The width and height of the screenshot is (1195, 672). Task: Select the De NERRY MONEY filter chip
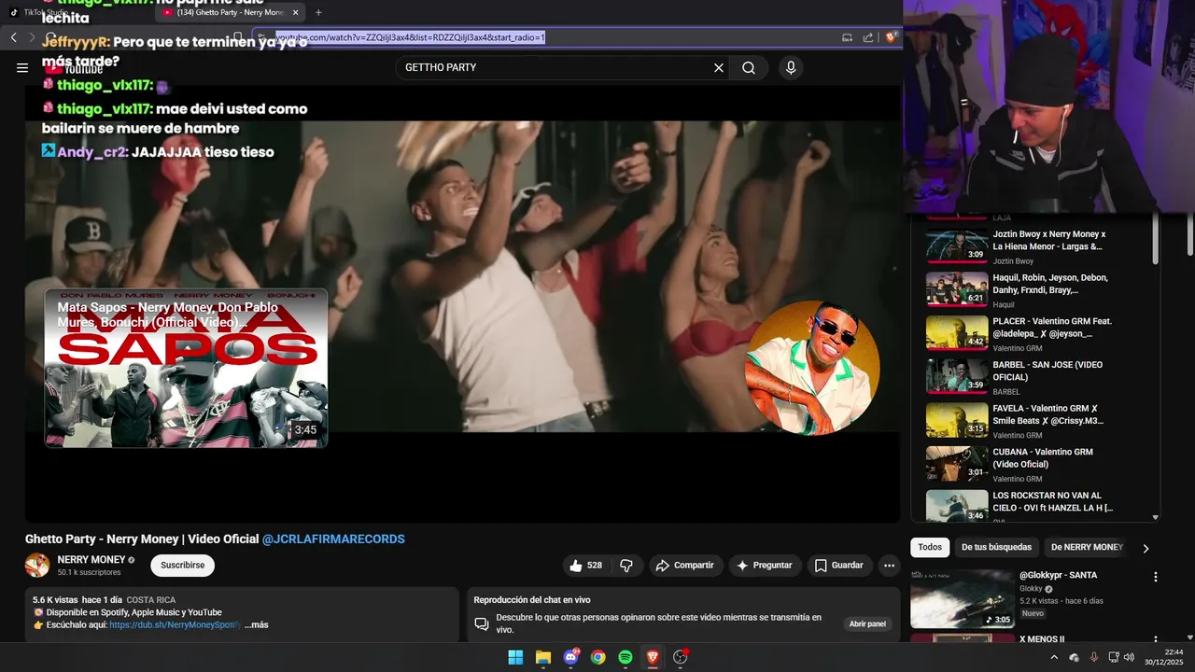1087,548
